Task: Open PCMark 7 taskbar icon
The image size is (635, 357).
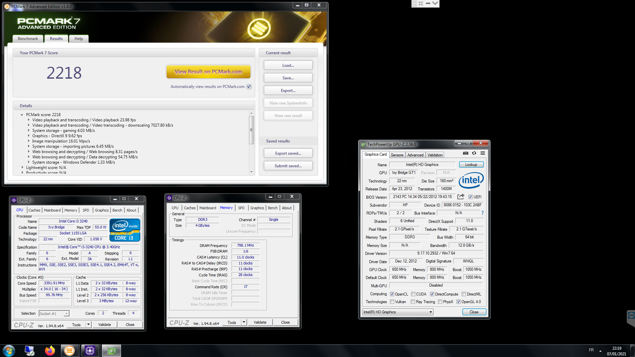Action: (69, 351)
